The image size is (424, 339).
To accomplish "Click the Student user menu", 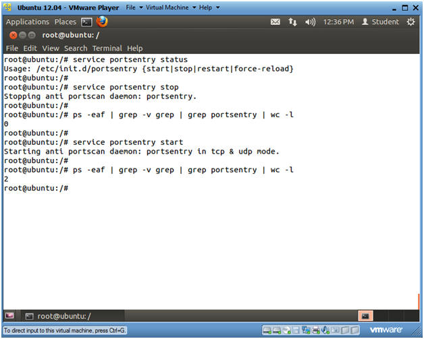I will 381,22.
